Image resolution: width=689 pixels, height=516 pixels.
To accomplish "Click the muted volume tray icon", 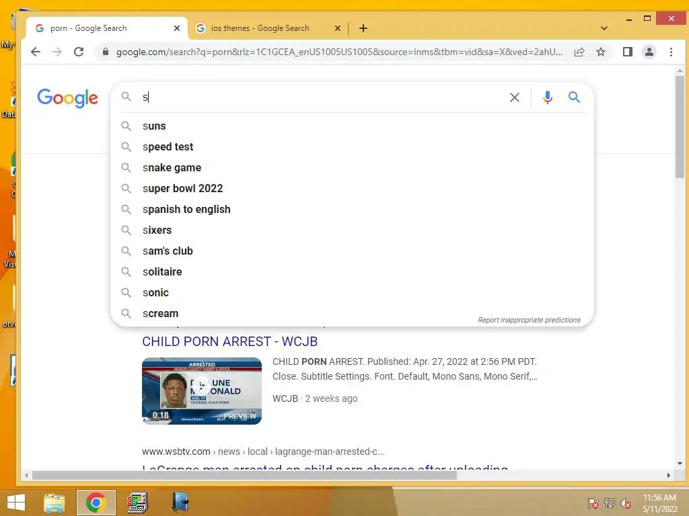I will pyautogui.click(x=626, y=503).
